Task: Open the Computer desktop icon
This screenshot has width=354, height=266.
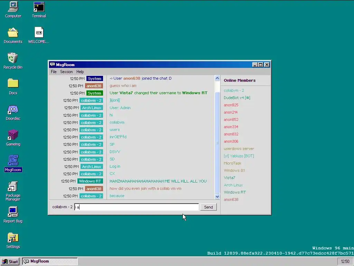Action: pos(13,10)
